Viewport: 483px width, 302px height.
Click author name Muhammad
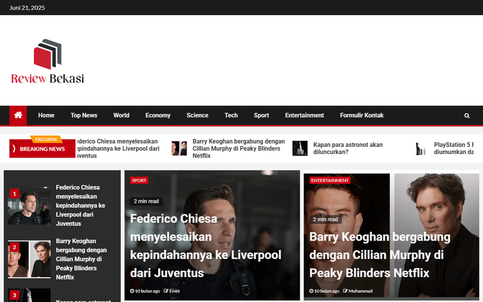[x=360, y=291]
